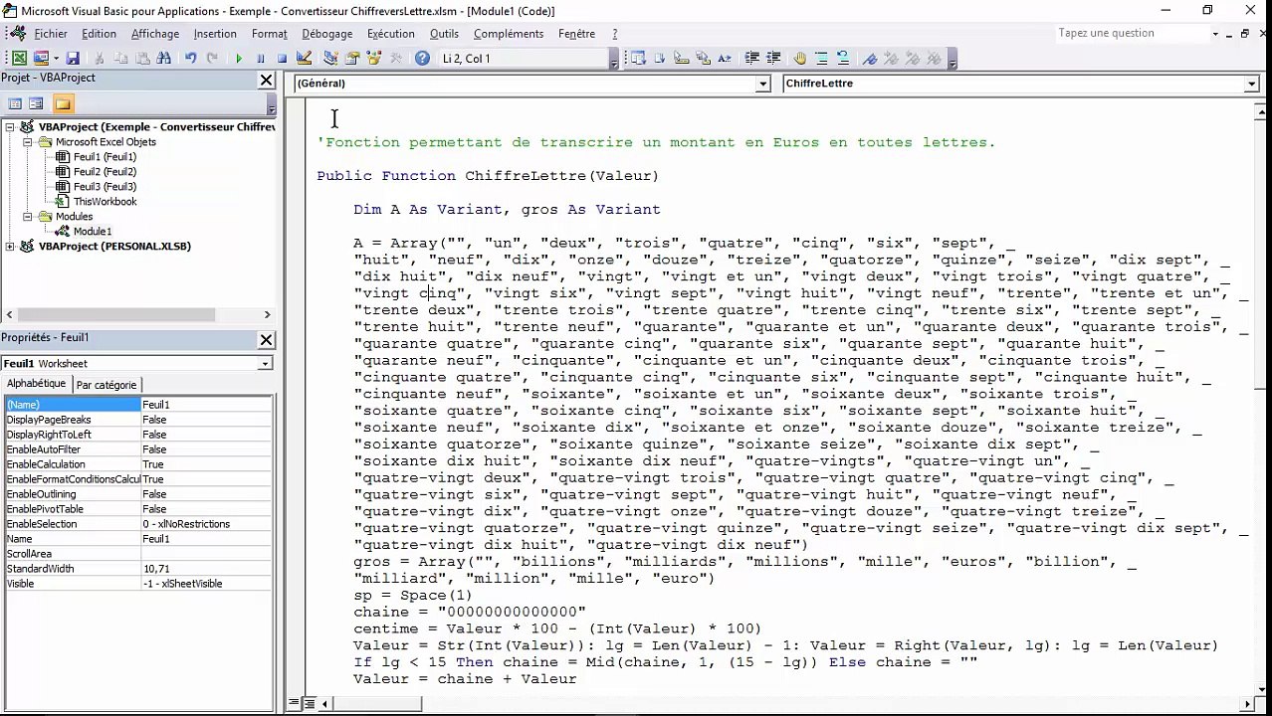Open the Affichage menu
This screenshot has width=1272, height=716.
pyautogui.click(x=155, y=34)
